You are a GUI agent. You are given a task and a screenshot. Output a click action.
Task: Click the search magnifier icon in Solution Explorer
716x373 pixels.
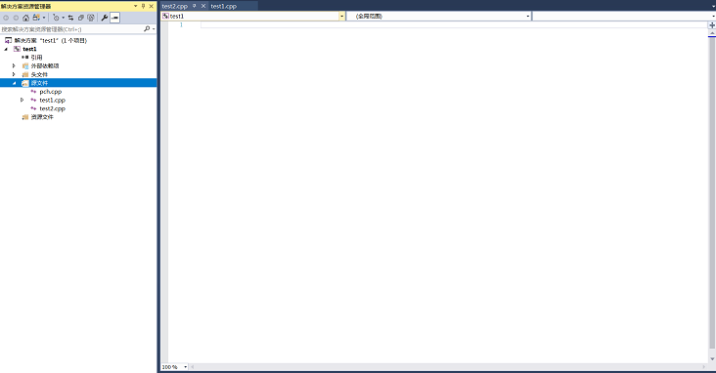tap(147, 28)
